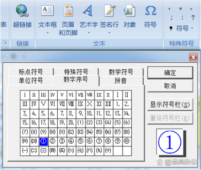Switch to the 标点符号 tab
The height and width of the screenshot is (170, 201).
coord(31,72)
